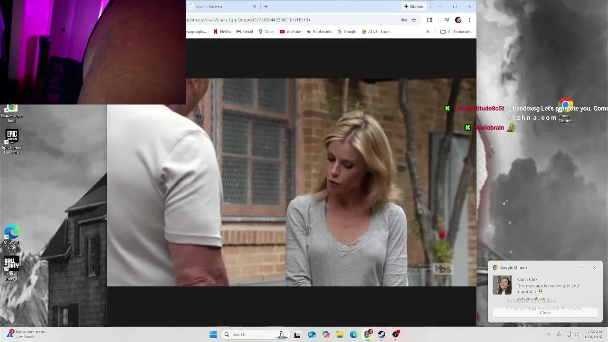Click the search tabs icon in toolbar

[x=429, y=20]
